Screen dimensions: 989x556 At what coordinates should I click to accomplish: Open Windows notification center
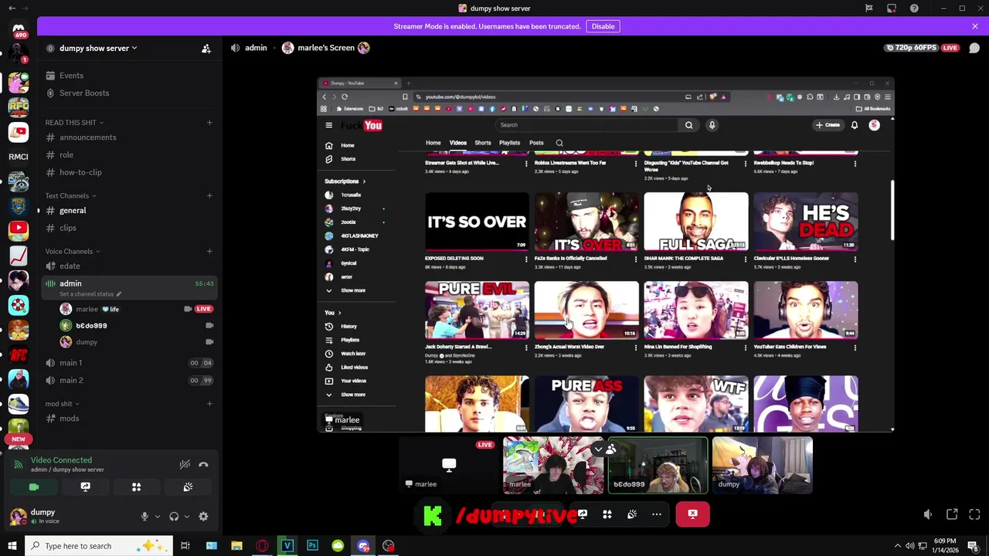tap(973, 546)
